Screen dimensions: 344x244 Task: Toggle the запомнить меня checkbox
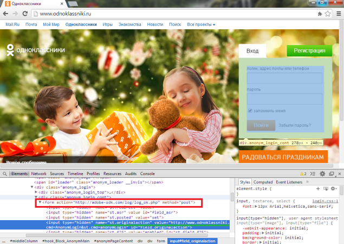[x=250, y=111]
